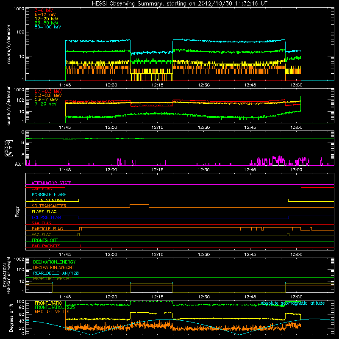Click the green FRONT_RATIO_1225 legend label
The image size is (339, 339).
point(55,307)
